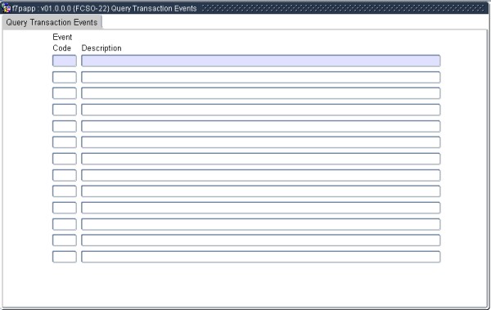Click the f7papp window title bar text
The image size is (491, 310).
pyautogui.click(x=104, y=8)
